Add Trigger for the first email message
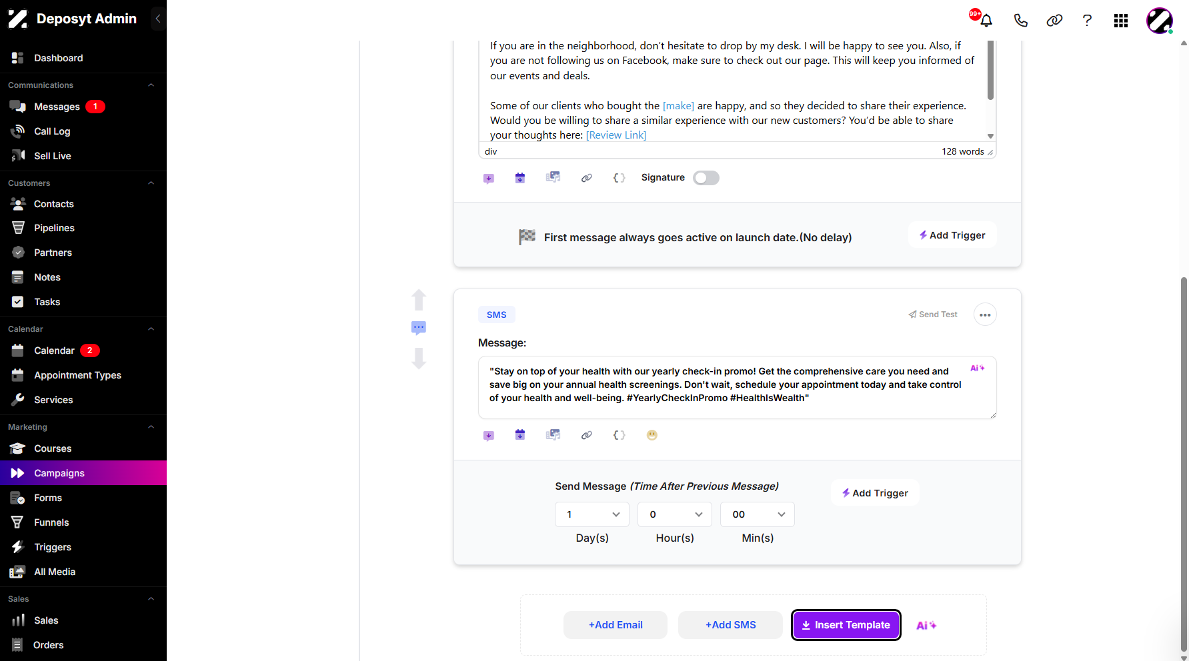Screen dimensions: 1189x661 952,235
